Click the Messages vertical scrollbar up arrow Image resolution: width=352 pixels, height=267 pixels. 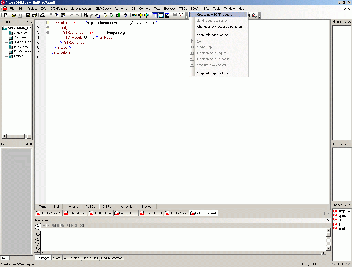[328, 230]
